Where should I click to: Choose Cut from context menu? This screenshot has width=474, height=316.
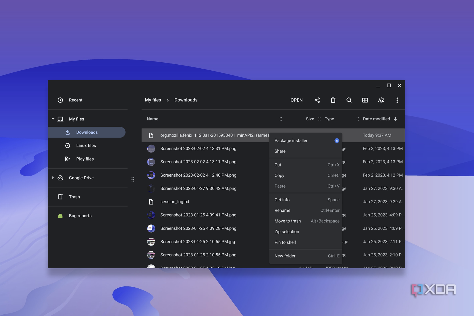coord(306,165)
